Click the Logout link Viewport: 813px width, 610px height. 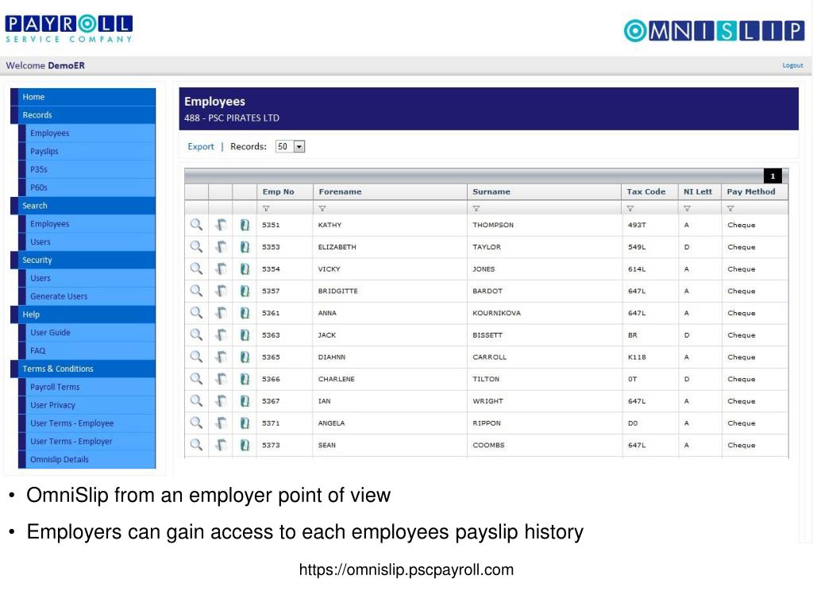point(792,65)
